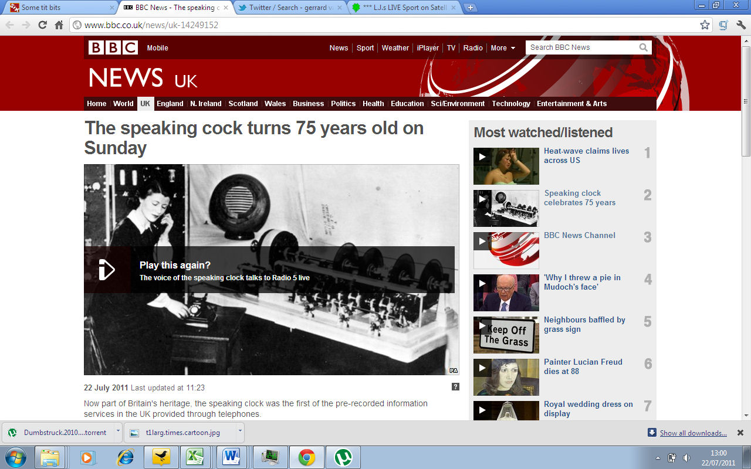The height and width of the screenshot is (469, 751).
Task: Reload the BBC News page
Action: [42, 25]
